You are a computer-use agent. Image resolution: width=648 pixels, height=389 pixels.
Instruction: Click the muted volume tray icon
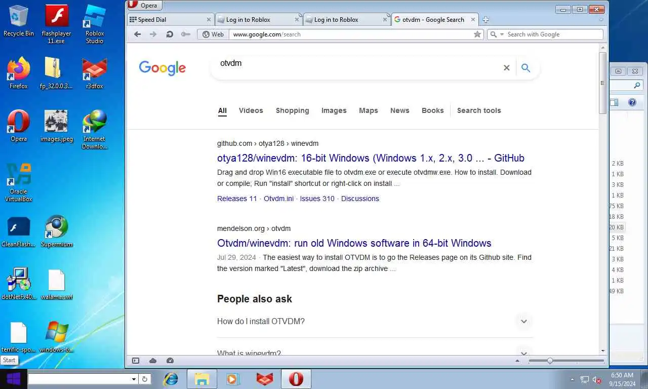[597, 379]
